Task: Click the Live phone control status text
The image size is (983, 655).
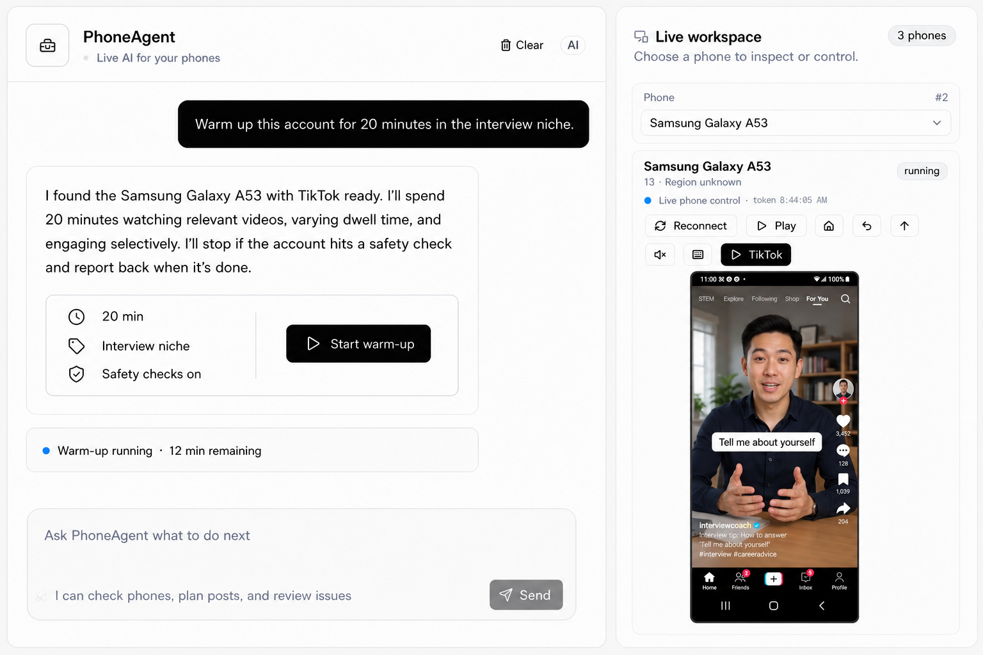Action: [699, 200]
